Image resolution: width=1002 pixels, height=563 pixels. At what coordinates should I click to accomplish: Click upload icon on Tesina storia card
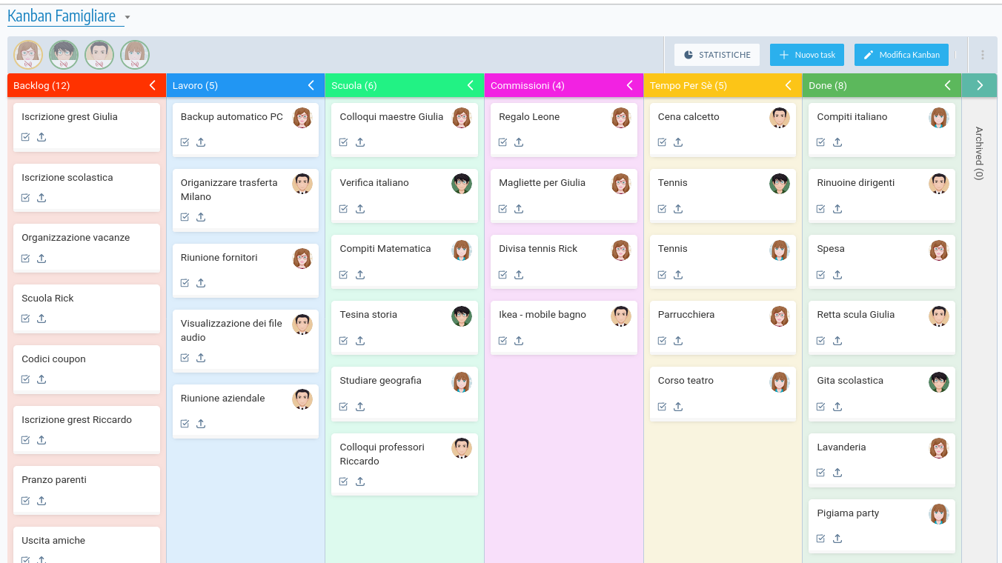(360, 341)
